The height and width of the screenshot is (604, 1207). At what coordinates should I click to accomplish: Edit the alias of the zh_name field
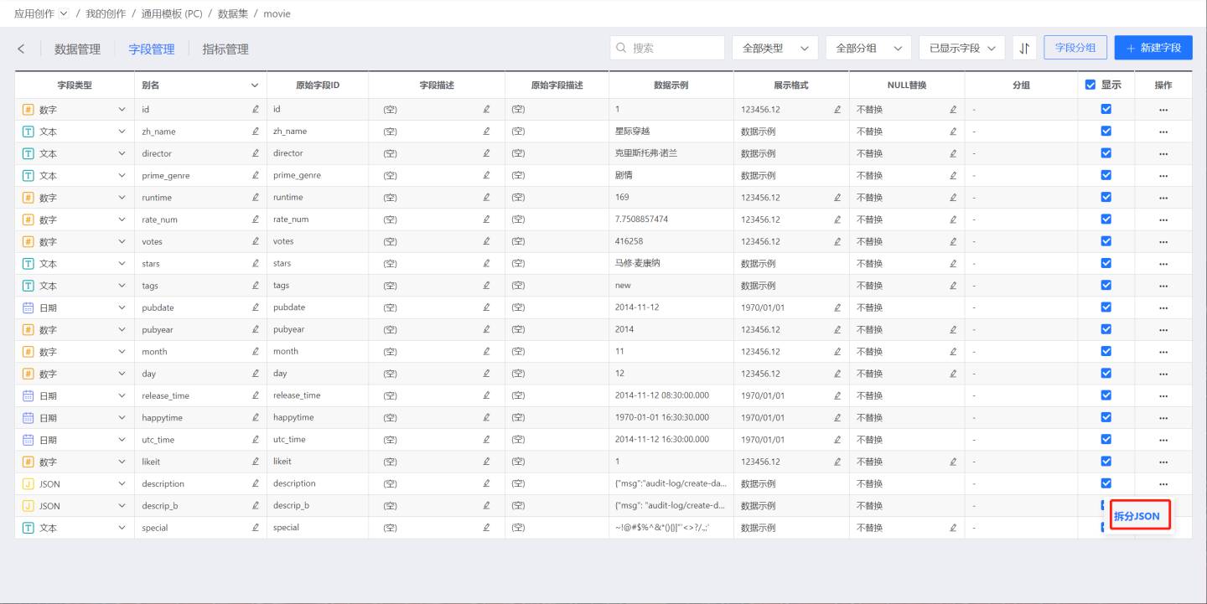pyautogui.click(x=256, y=132)
